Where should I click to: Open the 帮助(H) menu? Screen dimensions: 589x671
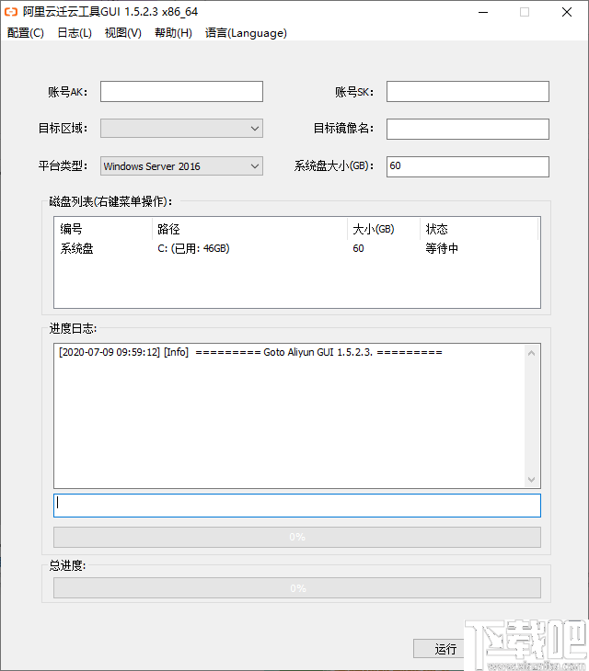click(173, 33)
